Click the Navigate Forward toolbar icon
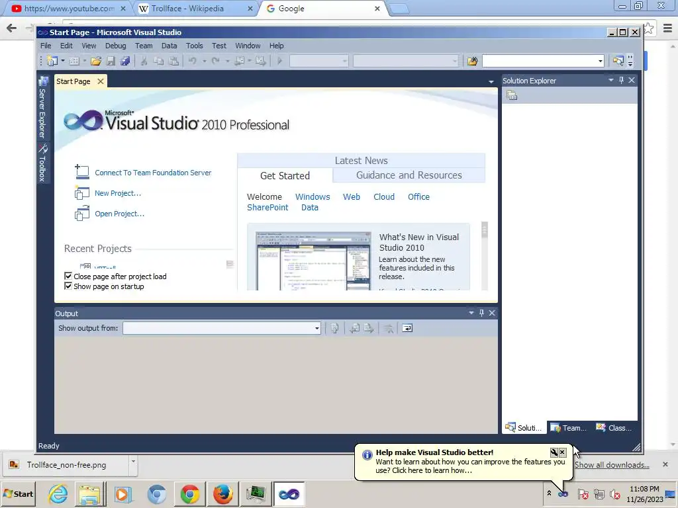Viewport: 678px width, 508px height. click(260, 62)
